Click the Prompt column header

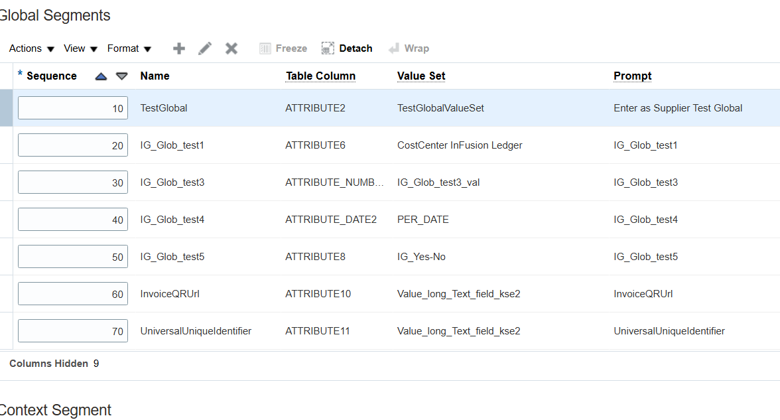[633, 76]
